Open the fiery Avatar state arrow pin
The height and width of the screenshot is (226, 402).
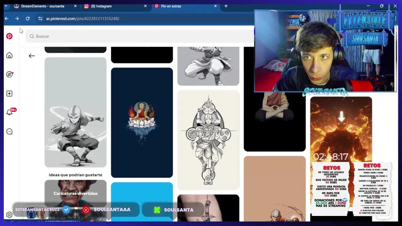(x=341, y=129)
